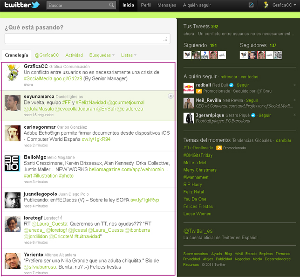Image resolution: width=300 pixels, height=277 pixels.
Task: Click juandiegopolo profile photo
Action: tap(13, 200)
